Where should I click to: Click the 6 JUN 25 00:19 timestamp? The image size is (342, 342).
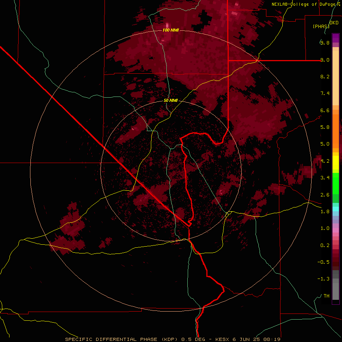[256, 339]
